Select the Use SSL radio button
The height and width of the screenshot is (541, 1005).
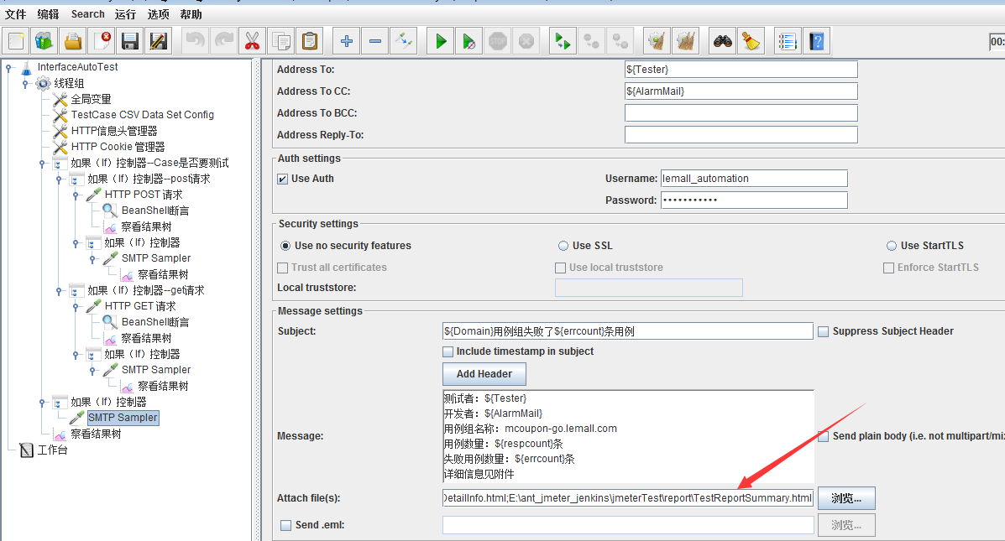[x=563, y=246]
